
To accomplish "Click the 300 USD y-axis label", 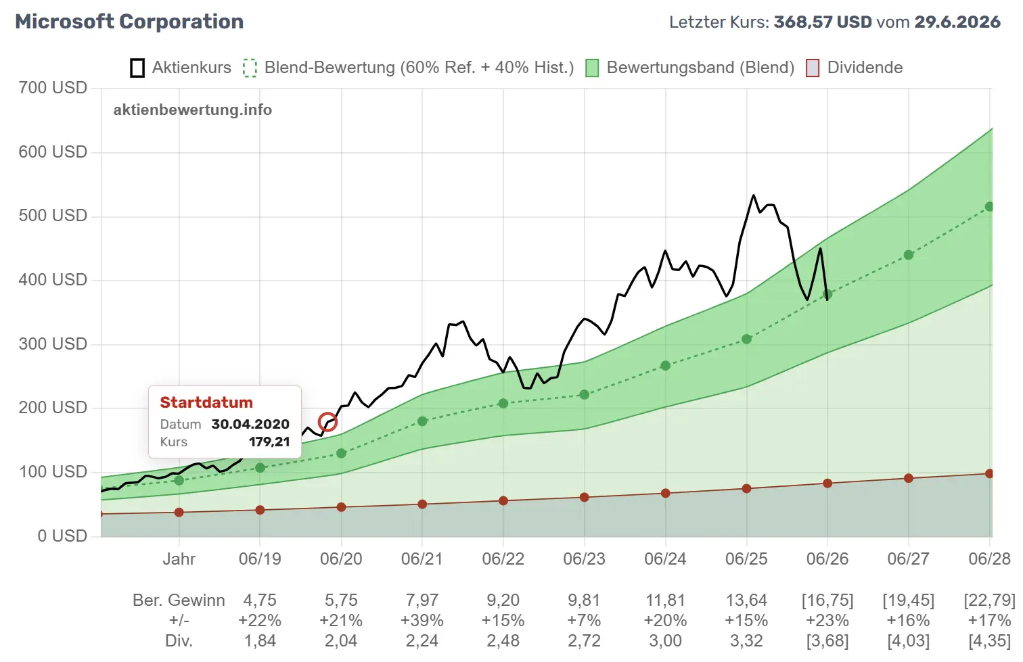I will 53,344.
